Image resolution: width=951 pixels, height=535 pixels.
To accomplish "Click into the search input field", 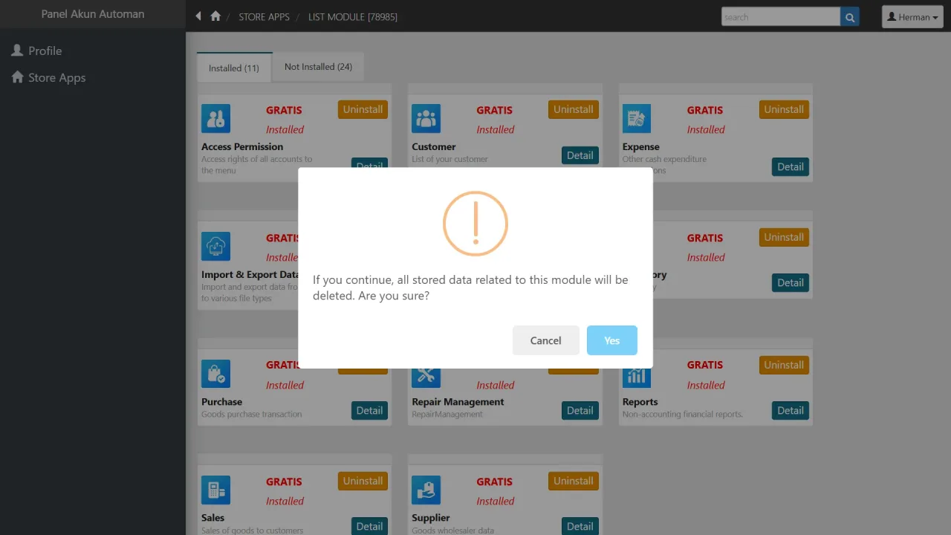I will (x=781, y=17).
